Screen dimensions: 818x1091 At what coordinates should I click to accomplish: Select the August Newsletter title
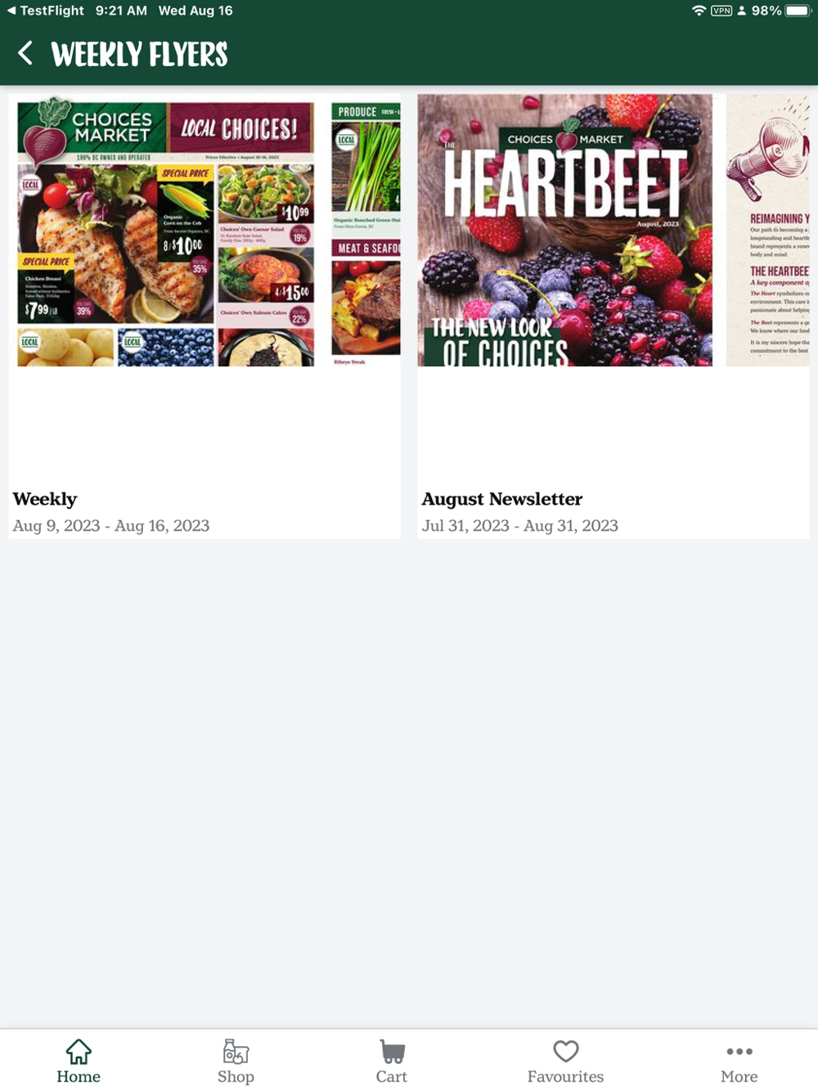coord(502,499)
